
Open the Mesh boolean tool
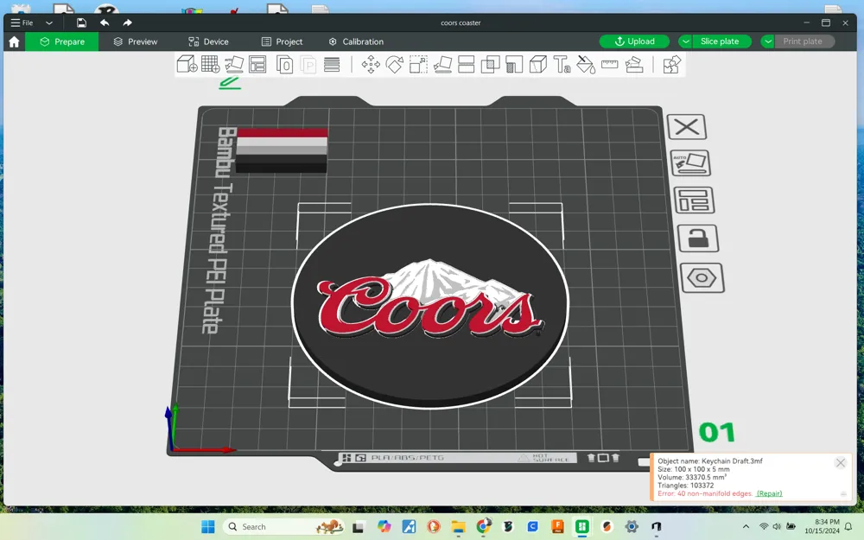coord(490,65)
